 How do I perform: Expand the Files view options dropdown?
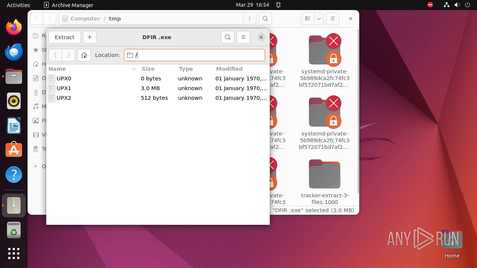pyautogui.click(x=319, y=19)
